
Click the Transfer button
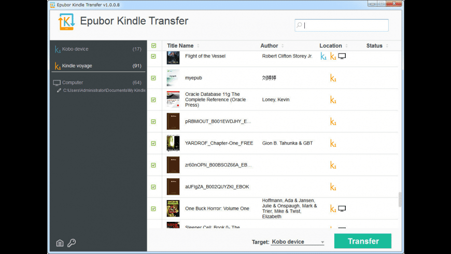tap(363, 241)
